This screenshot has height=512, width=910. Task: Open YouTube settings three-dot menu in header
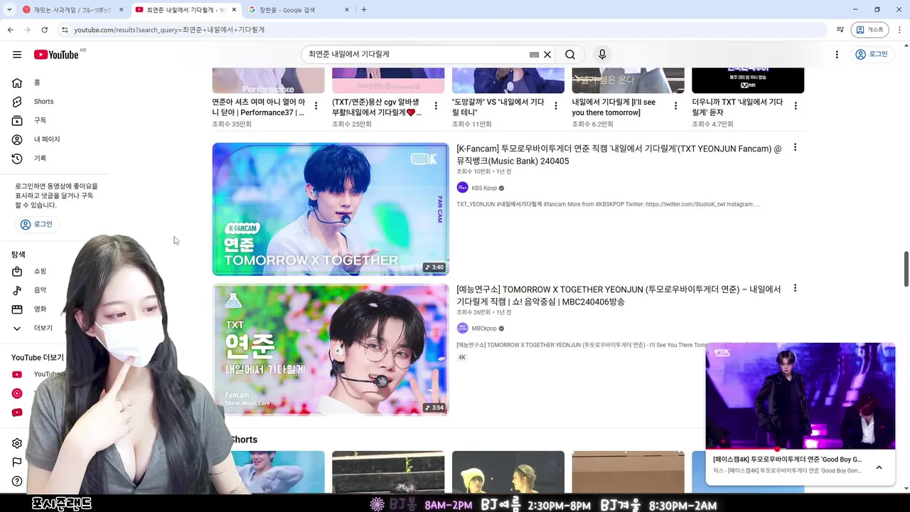[837, 54]
